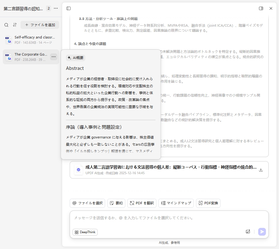Download the generated grammar acquisition document
Image resolution: width=279 pixels, height=249 pixels.
coord(261,170)
